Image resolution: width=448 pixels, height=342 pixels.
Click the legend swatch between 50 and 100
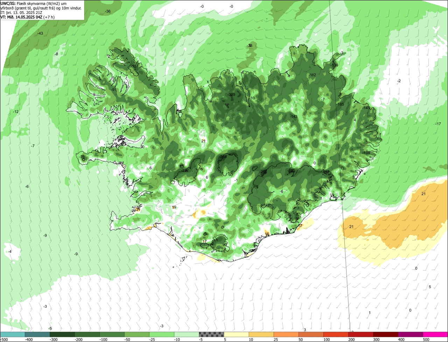coord(311,334)
